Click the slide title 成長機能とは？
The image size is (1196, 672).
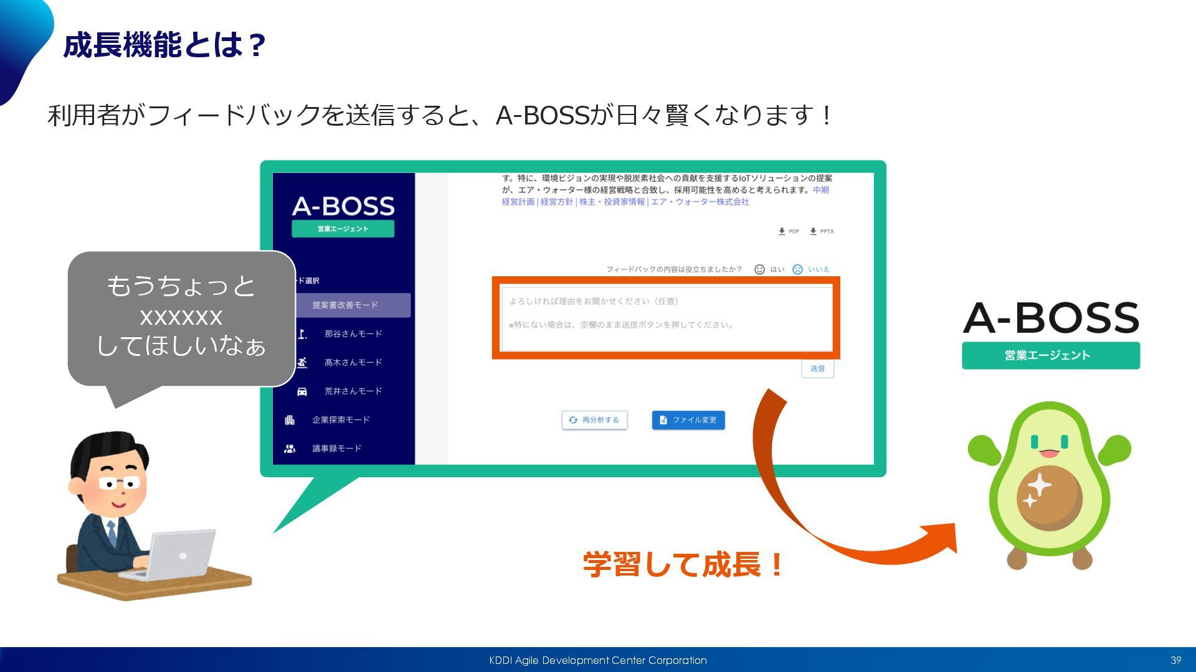point(165,45)
